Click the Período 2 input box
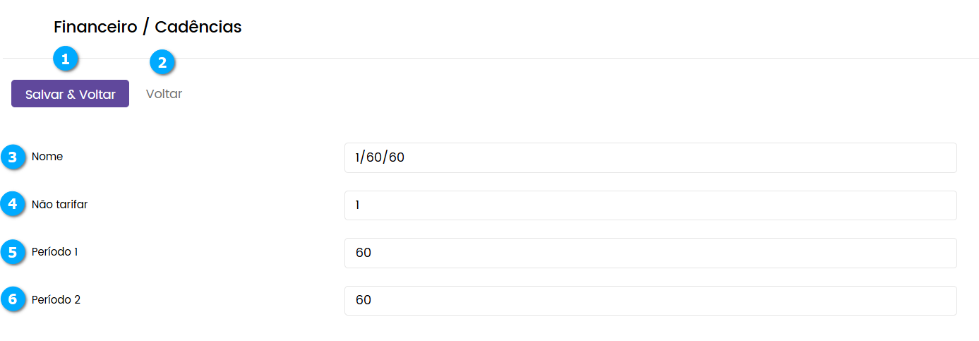The height and width of the screenshot is (341, 979). (650, 300)
